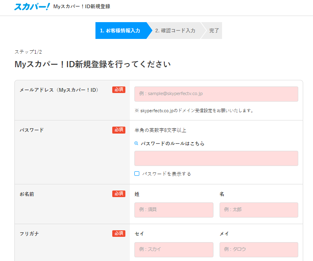Select the 完了 step indicator
This screenshot has width=313, height=261.
click(x=214, y=31)
